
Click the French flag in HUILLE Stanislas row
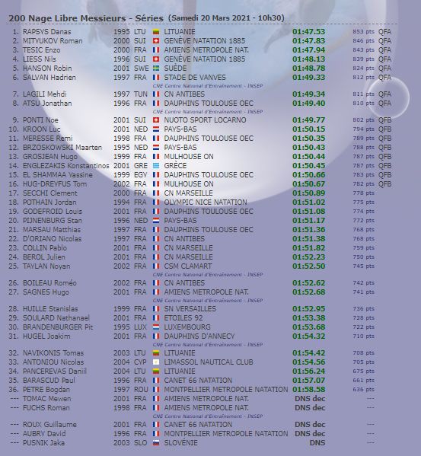tap(156, 309)
